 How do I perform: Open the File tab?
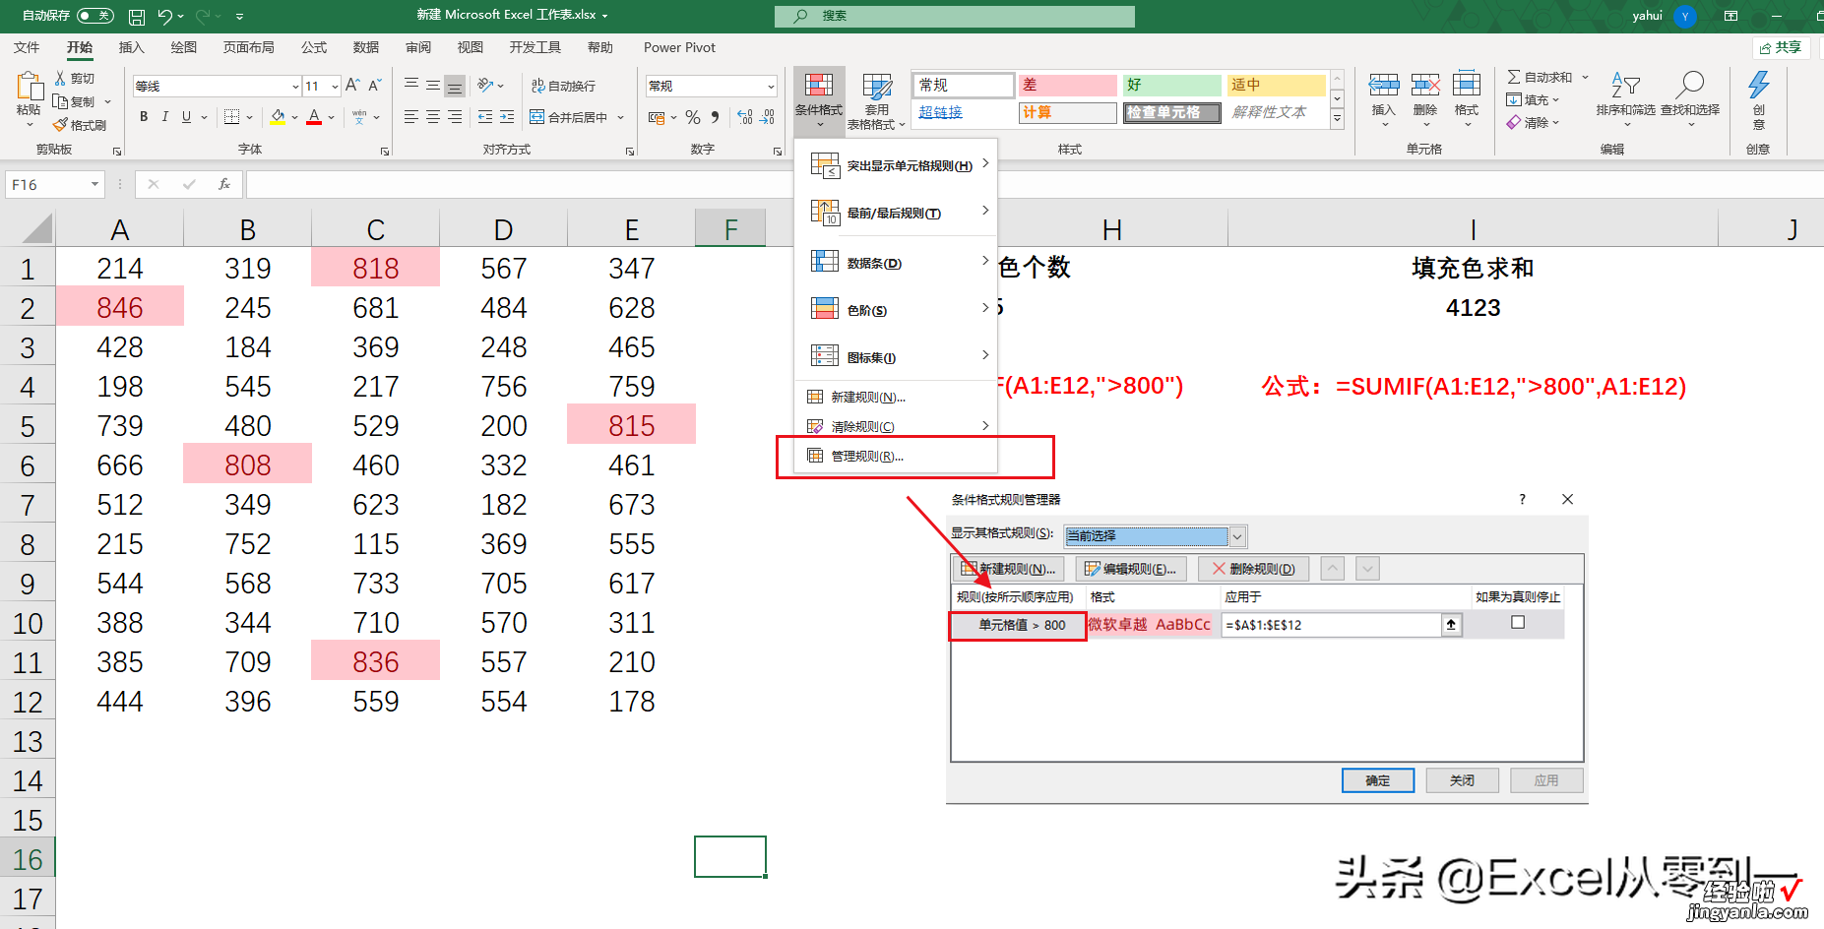(x=27, y=47)
